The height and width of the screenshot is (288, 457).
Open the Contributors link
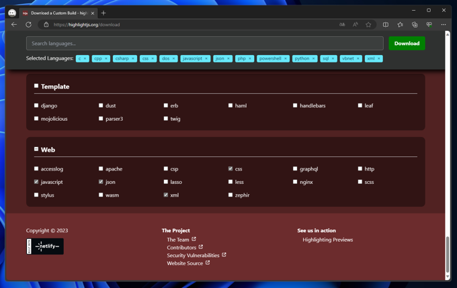coord(181,248)
